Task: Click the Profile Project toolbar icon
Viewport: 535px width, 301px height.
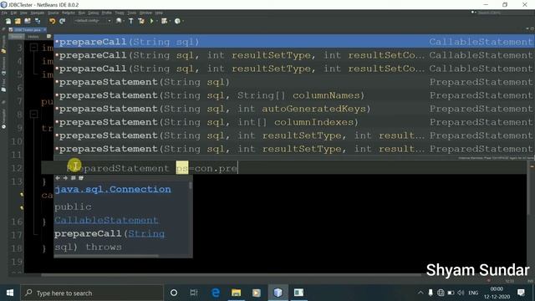Action: (177, 21)
